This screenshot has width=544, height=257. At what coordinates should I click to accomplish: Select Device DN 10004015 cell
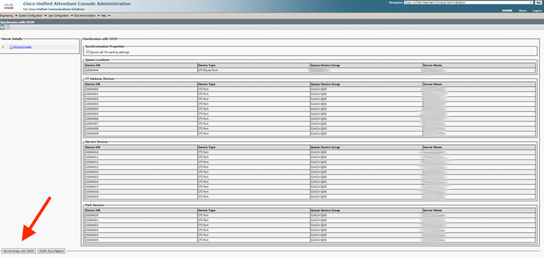(x=141, y=177)
